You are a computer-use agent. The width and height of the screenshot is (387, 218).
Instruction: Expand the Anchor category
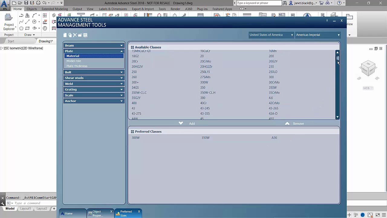[x=94, y=101]
